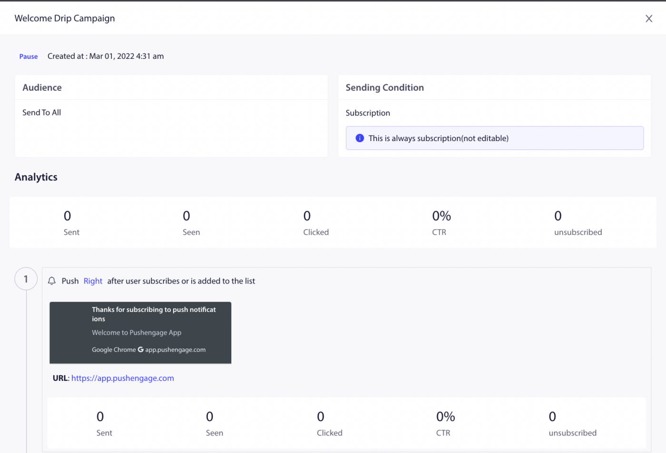The image size is (666, 453).
Task: Click the 'Send To All' text
Action: pos(42,113)
